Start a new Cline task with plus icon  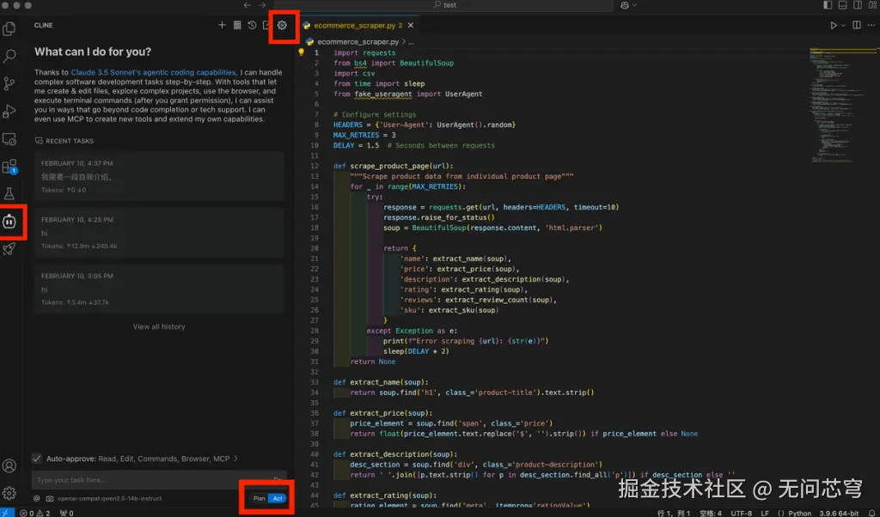click(222, 25)
